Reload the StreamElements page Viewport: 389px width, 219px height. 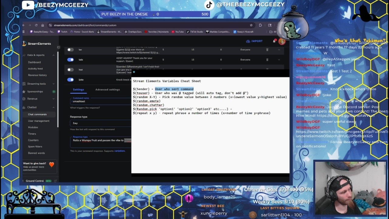[36, 25]
